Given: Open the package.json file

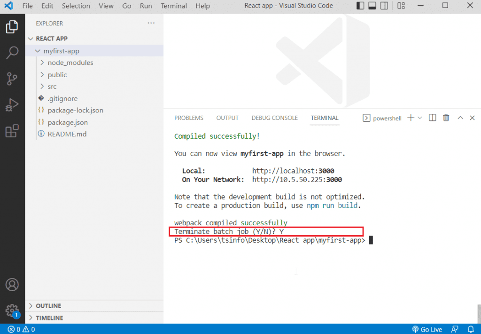Looking at the screenshot, I should point(94,122).
